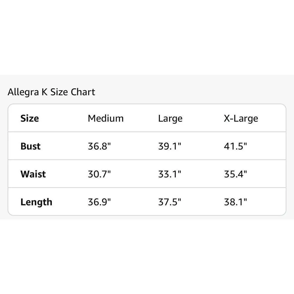Select the Large length value 37.5"
This screenshot has height=294, width=294.
170,202
